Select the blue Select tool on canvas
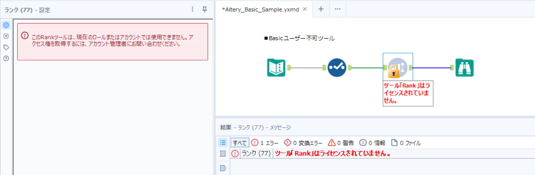 [x=337, y=68]
